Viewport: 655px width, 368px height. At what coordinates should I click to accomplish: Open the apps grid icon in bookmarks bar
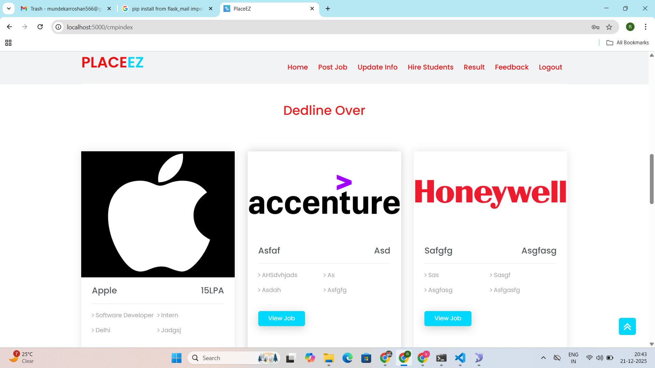[9, 43]
